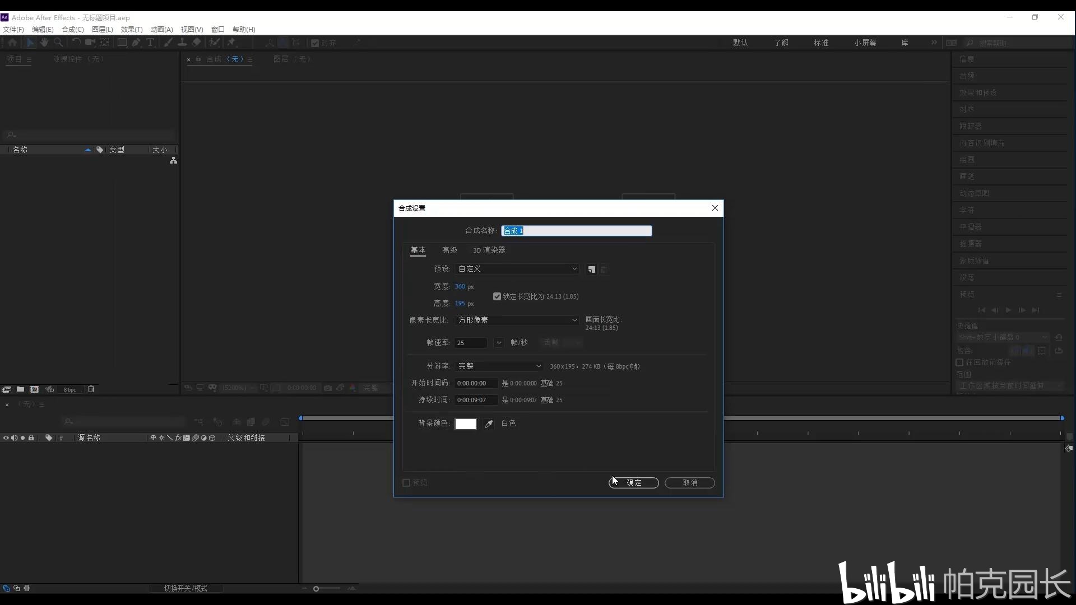This screenshot has width=1076, height=605.
Task: Click the 确定 button
Action: [x=633, y=482]
